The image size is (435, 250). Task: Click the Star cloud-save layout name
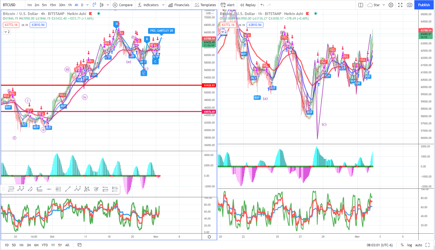click(373, 5)
